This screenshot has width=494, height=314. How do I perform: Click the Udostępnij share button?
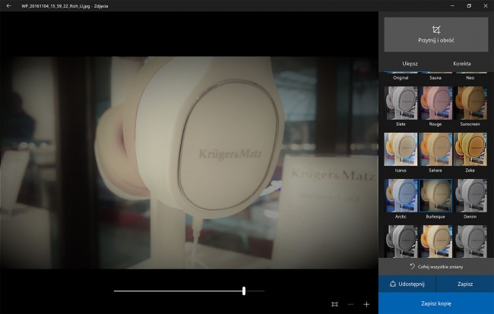point(407,284)
